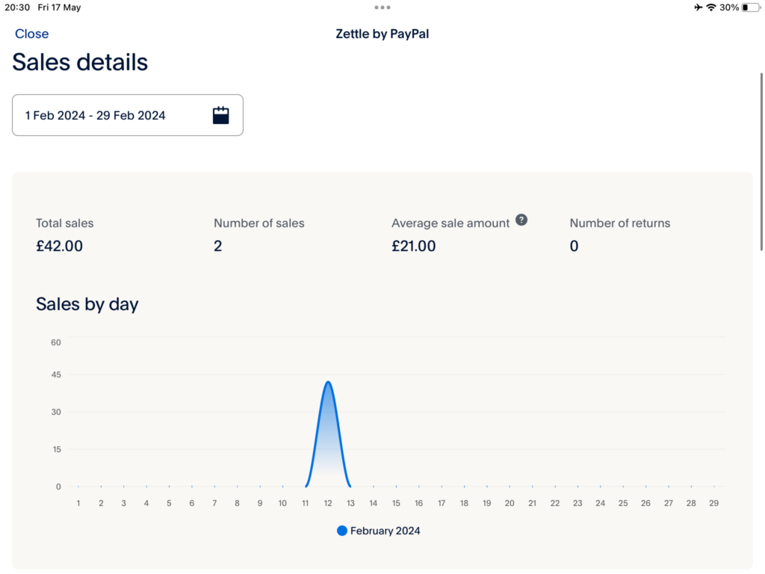Tap the Zettle by PayPal title

click(x=382, y=34)
